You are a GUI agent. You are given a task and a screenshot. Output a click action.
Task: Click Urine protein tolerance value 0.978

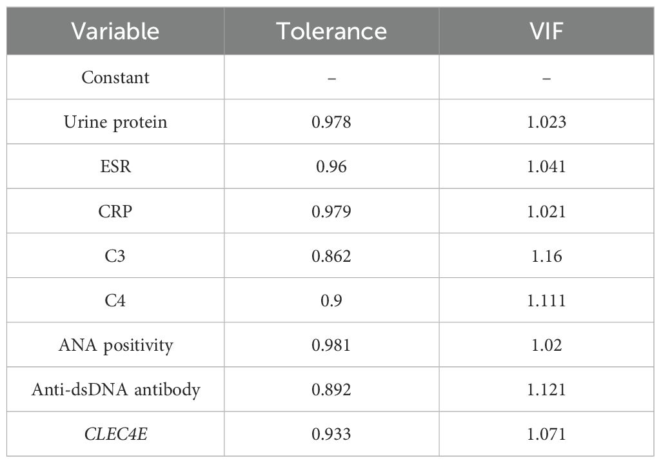(331, 122)
